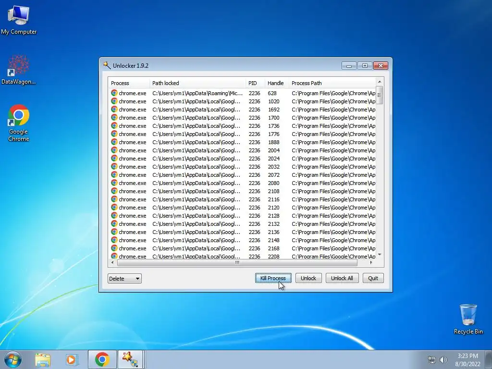492x369 pixels.
Task: Open Windows Media Player from taskbar
Action: (x=72, y=359)
